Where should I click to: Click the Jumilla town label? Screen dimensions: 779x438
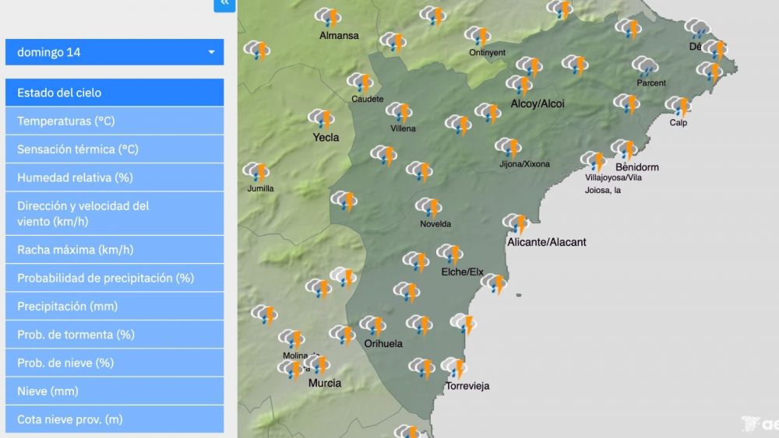click(x=260, y=188)
